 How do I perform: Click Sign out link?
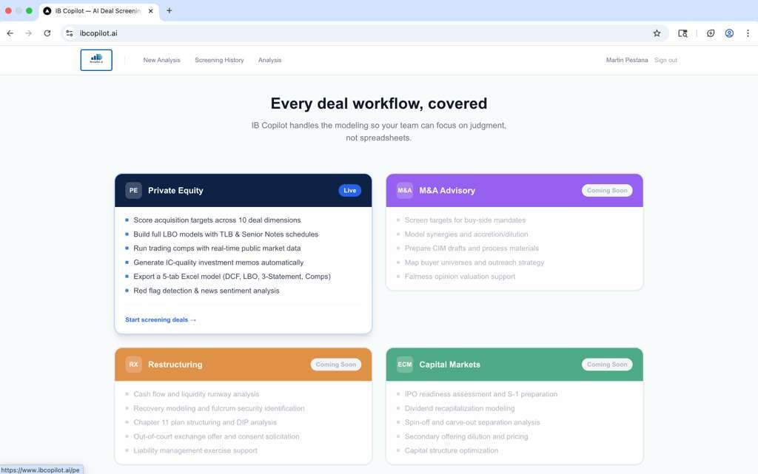665,61
